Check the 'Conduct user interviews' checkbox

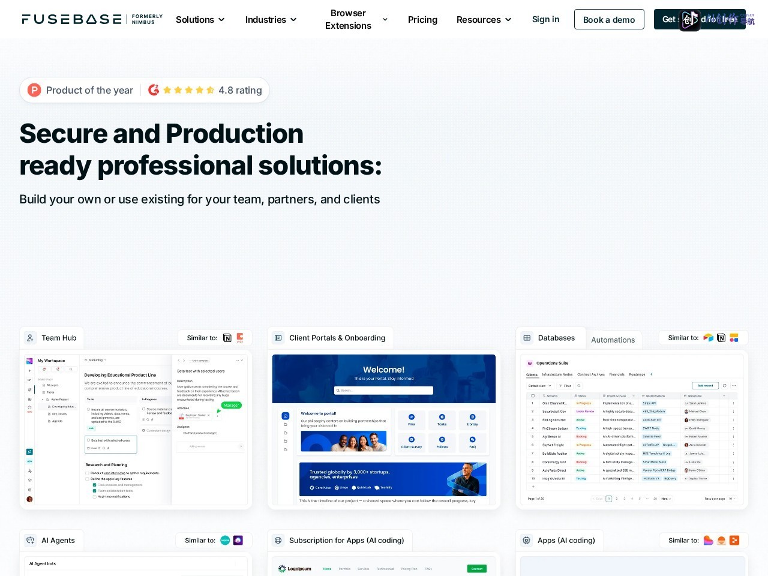[x=88, y=473]
